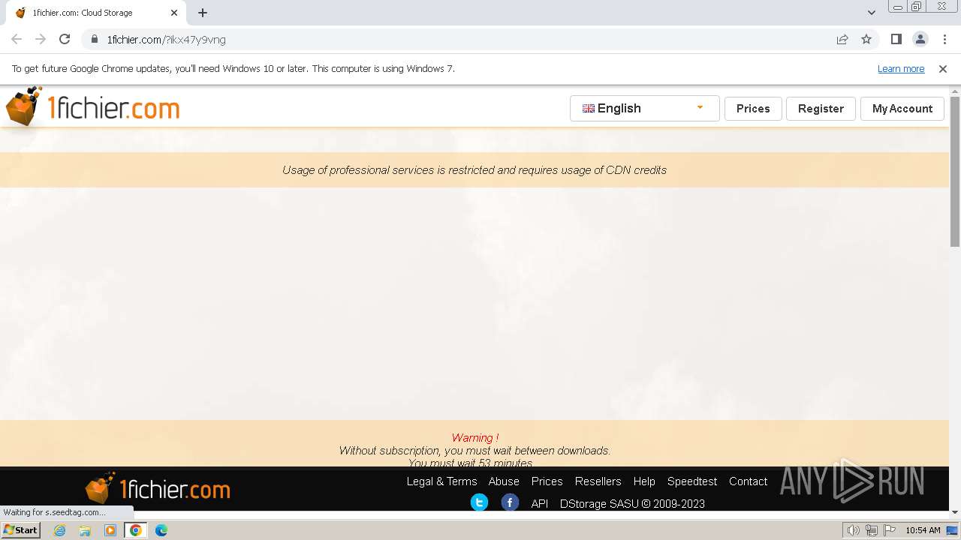Focus the address bar URL
The width and height of the screenshot is (961, 540).
pyautogui.click(x=166, y=40)
